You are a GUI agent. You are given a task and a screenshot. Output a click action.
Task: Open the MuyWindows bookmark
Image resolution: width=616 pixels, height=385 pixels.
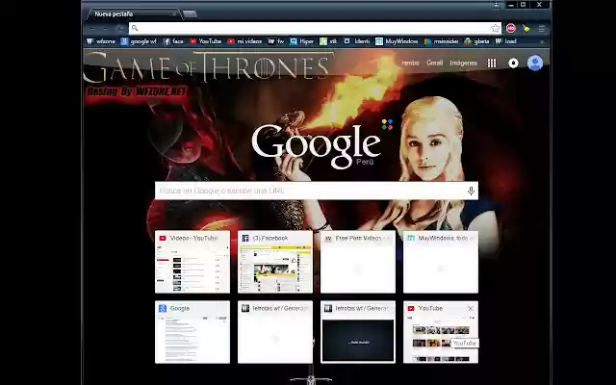(397, 41)
